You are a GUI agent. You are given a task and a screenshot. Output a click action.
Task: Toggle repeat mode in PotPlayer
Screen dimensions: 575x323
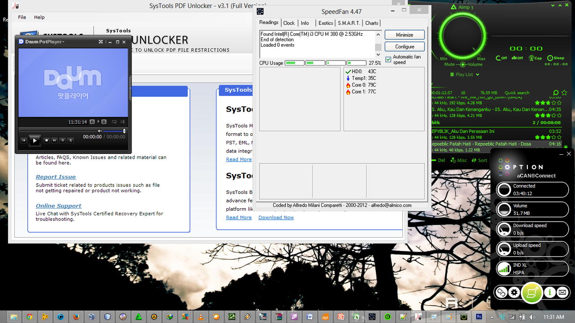pyautogui.click(x=115, y=122)
